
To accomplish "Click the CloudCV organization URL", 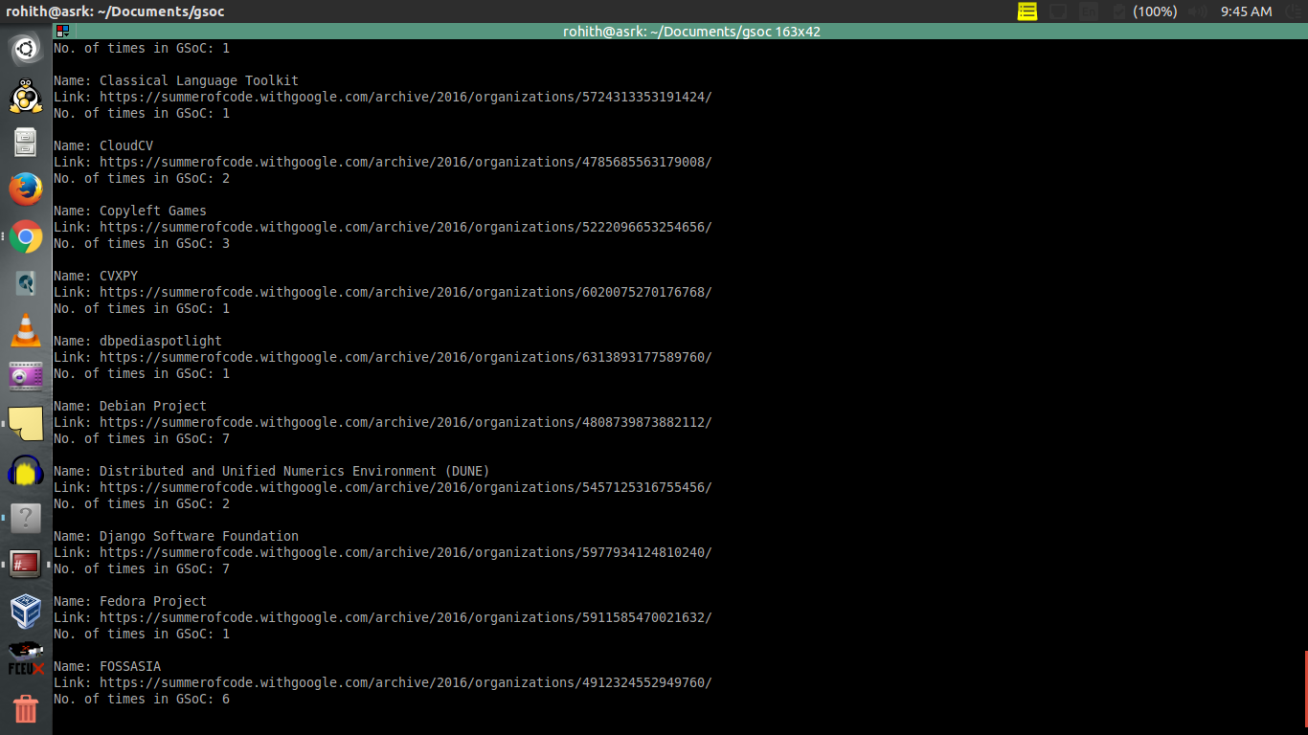I will pyautogui.click(x=406, y=162).
